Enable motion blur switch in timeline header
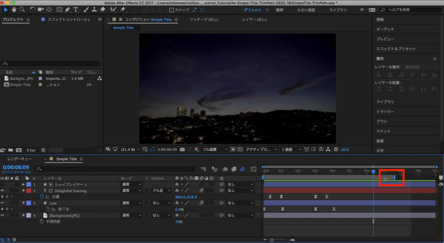Image resolution: width=444 pixels, height=243 pixels. pyautogui.click(x=242, y=169)
